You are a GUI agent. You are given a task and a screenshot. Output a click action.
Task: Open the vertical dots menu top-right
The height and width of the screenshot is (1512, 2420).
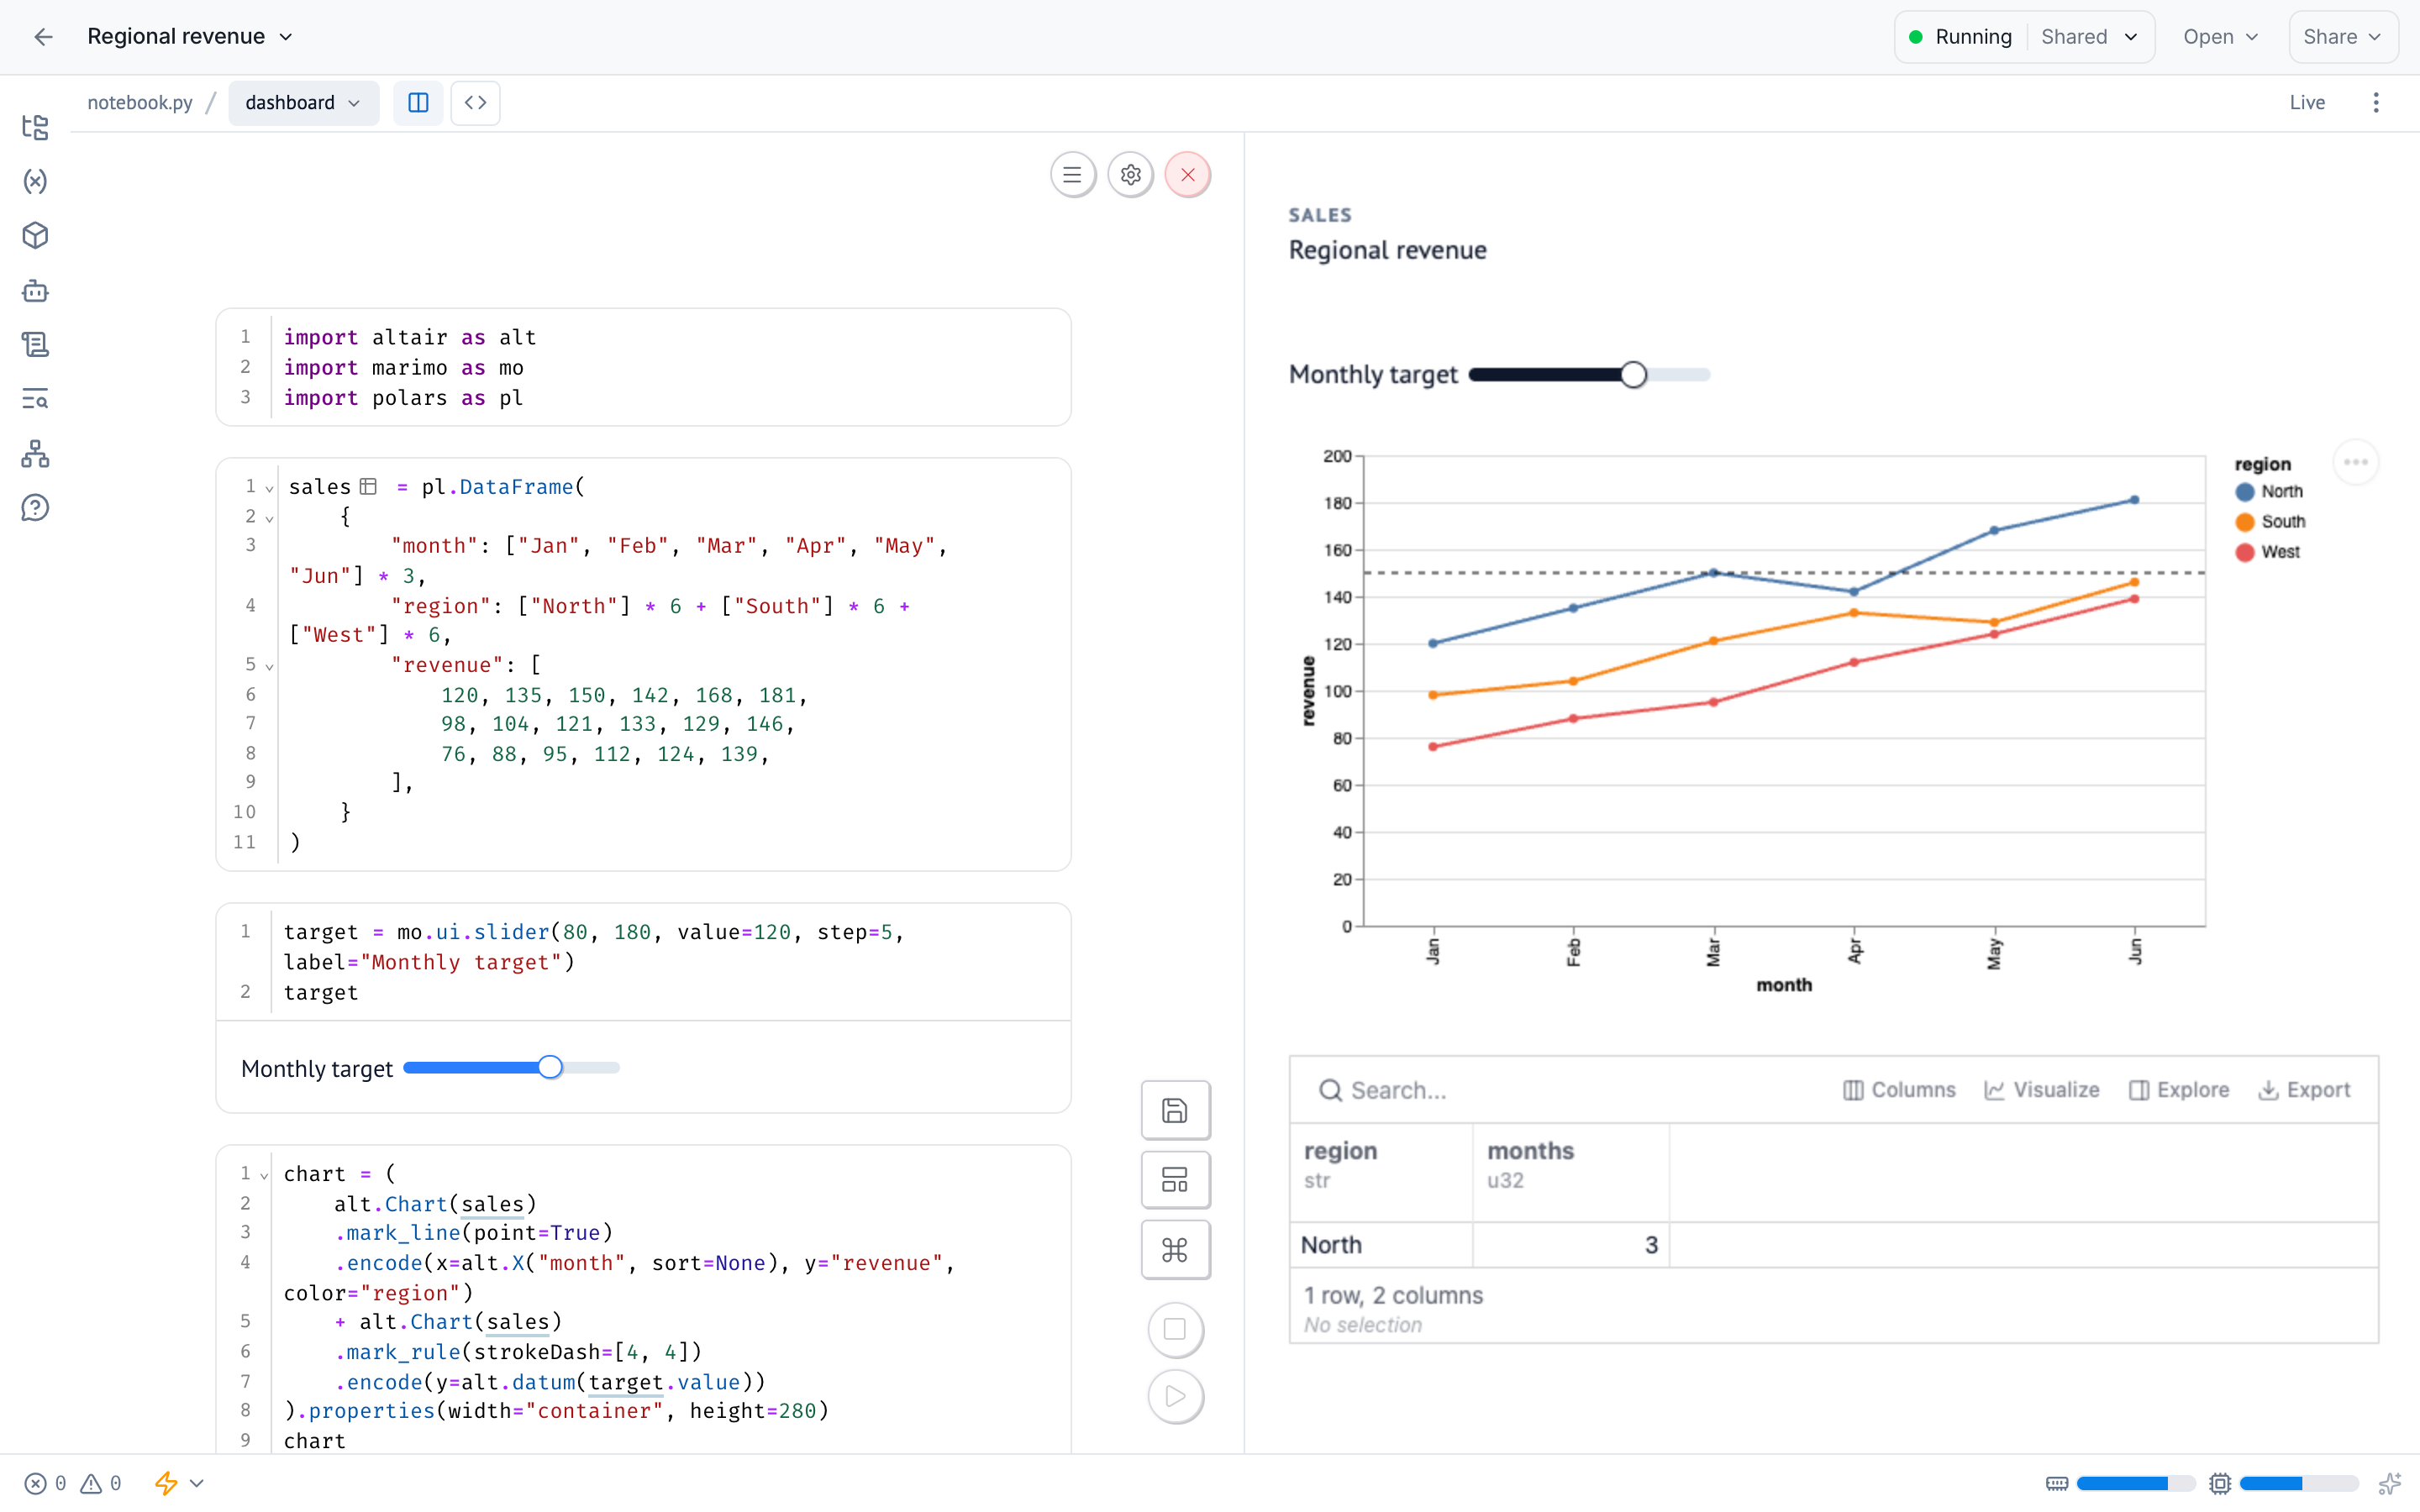2375,103
